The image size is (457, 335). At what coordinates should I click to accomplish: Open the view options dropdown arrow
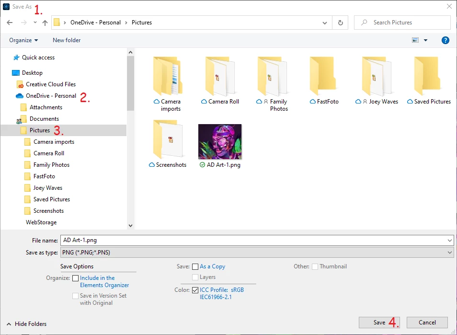point(425,40)
